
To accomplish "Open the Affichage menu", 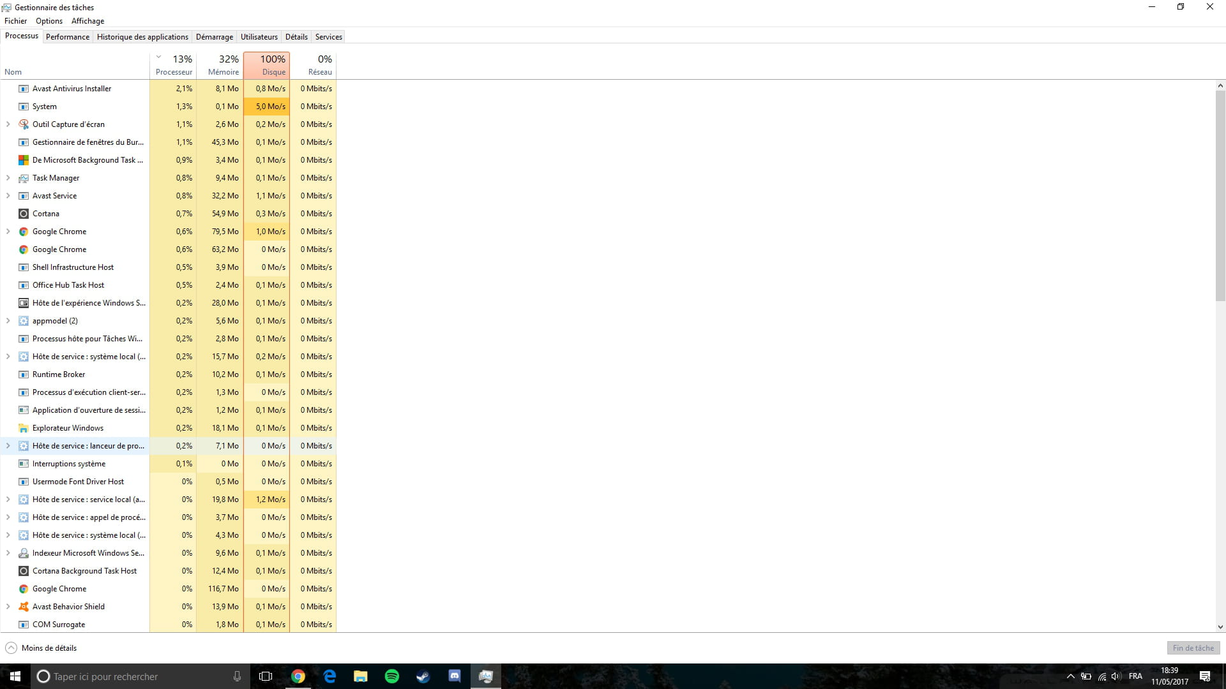I will click(x=87, y=21).
